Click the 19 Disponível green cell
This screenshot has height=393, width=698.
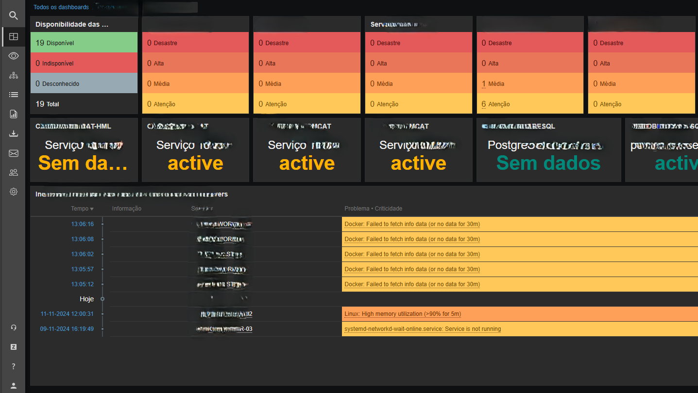[84, 43]
